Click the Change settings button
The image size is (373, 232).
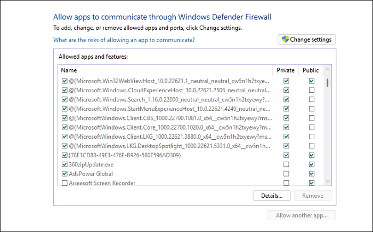306,39
